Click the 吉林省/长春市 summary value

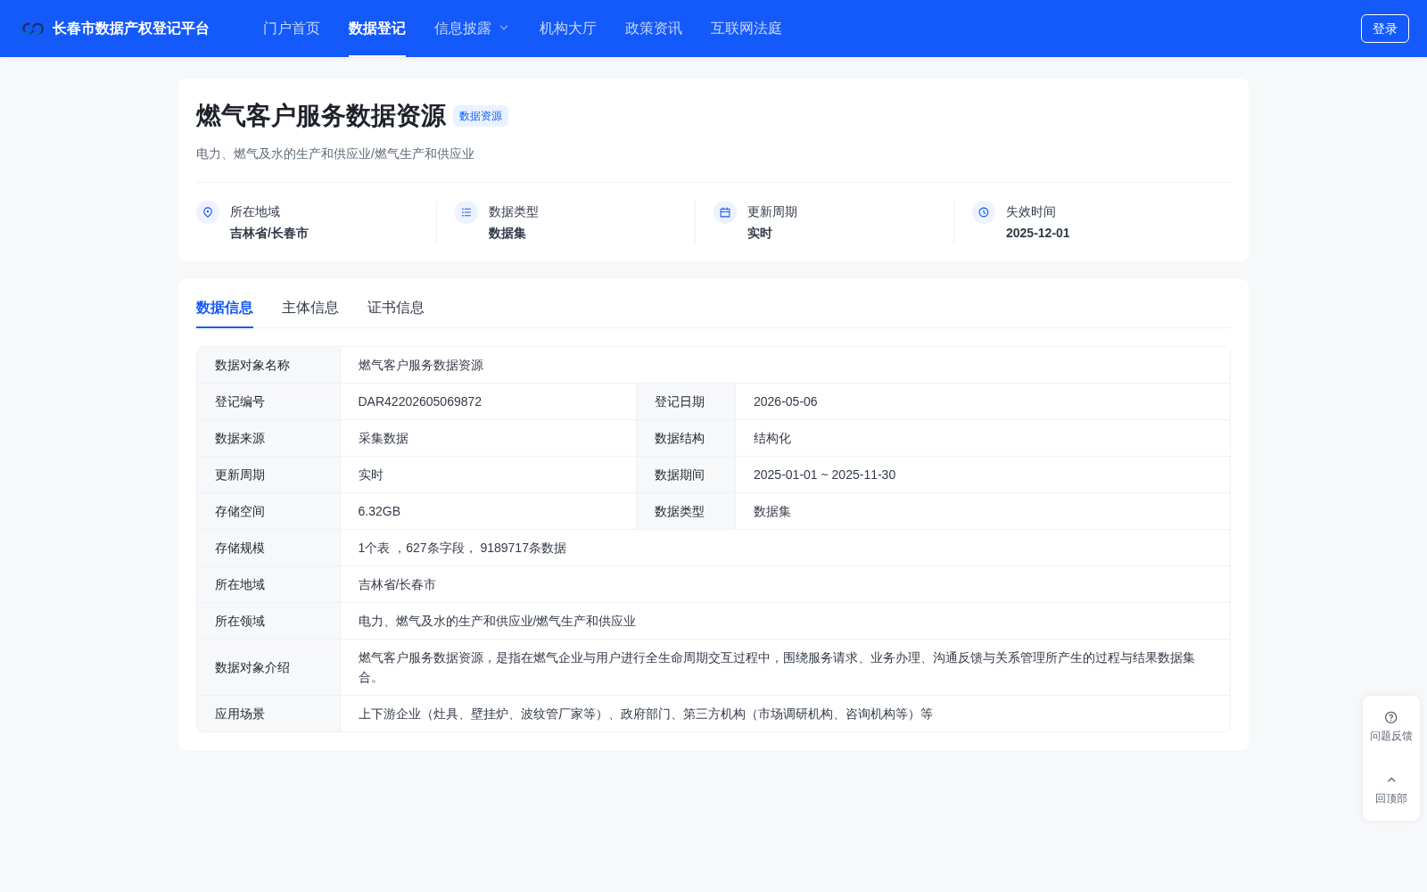click(x=269, y=233)
